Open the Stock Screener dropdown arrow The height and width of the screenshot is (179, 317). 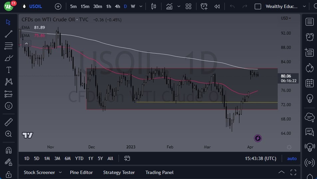60,172
